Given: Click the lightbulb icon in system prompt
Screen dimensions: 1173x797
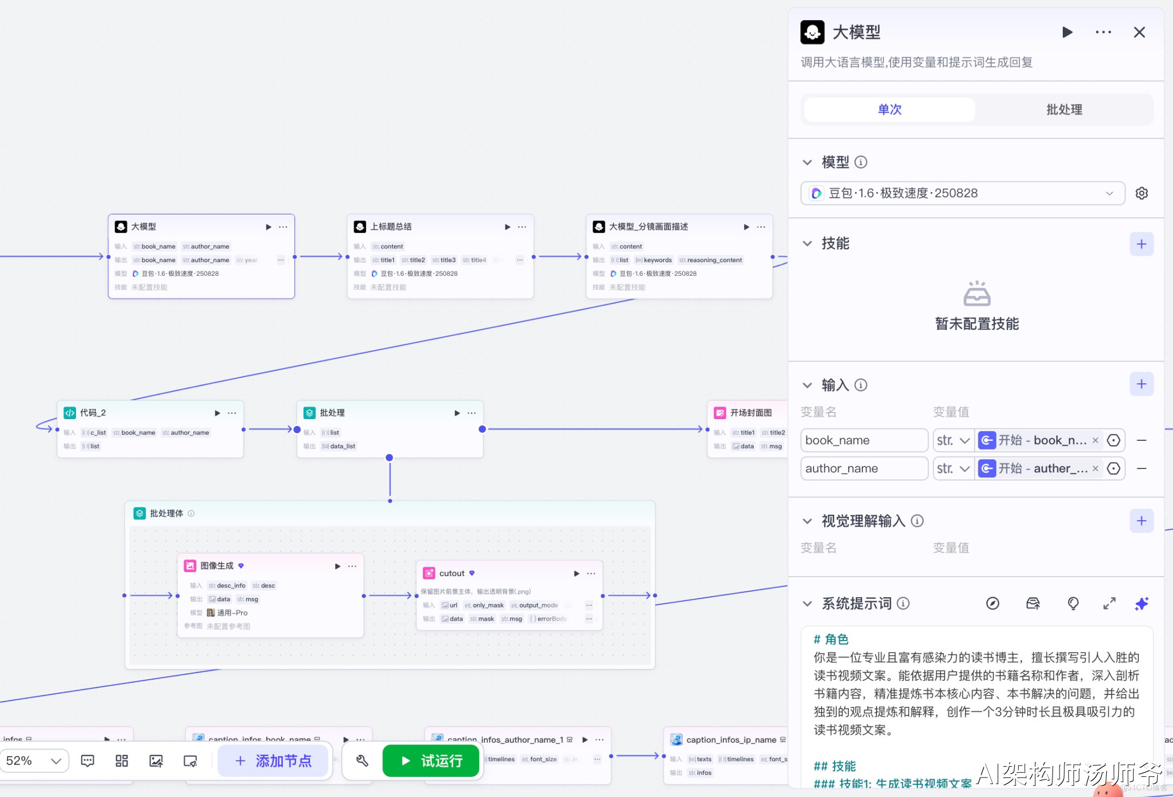Looking at the screenshot, I should tap(1073, 603).
